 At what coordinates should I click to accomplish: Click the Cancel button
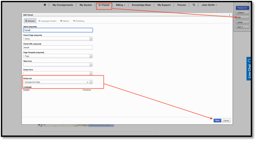226,120
